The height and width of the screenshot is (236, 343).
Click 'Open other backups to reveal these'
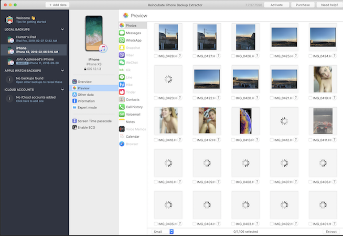(39, 82)
